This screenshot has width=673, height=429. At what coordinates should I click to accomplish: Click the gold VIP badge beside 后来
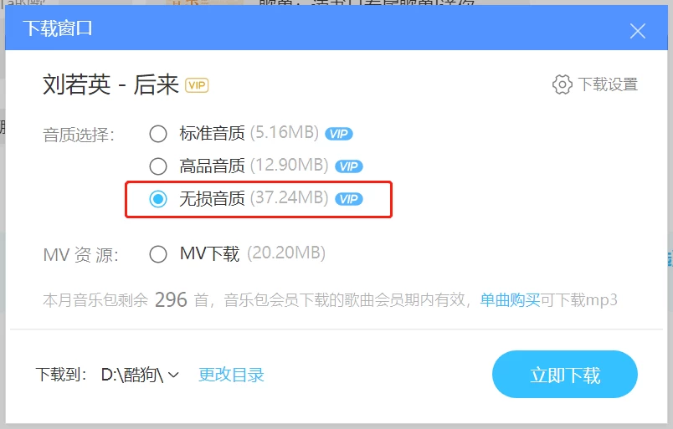click(197, 85)
